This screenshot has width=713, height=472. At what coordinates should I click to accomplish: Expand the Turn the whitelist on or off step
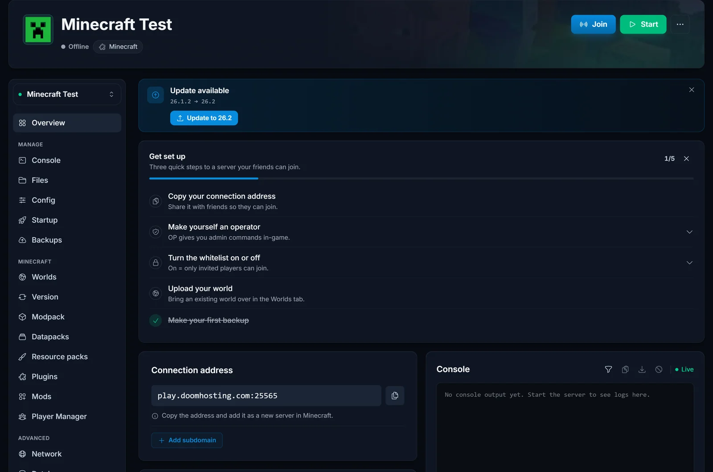click(x=689, y=263)
